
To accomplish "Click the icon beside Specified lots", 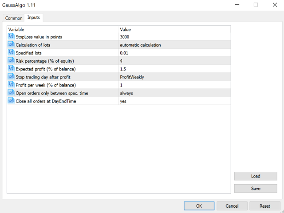I will pos(11,53).
